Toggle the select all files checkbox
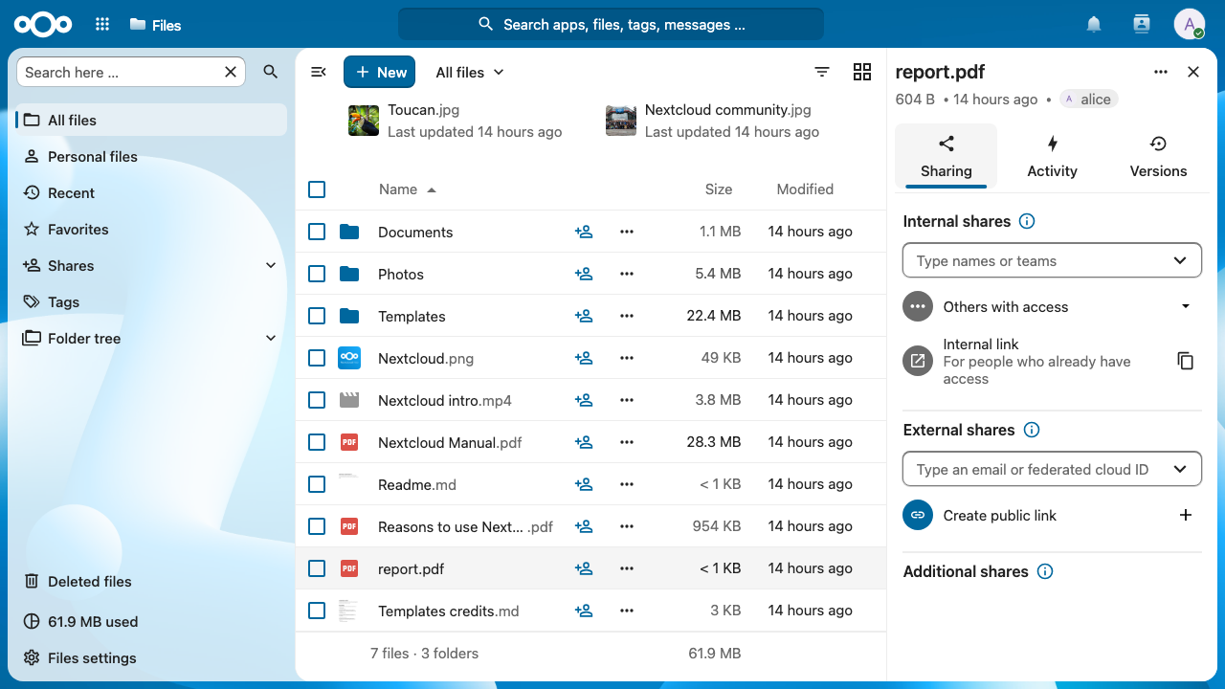Image resolution: width=1225 pixels, height=689 pixels. pos(317,189)
